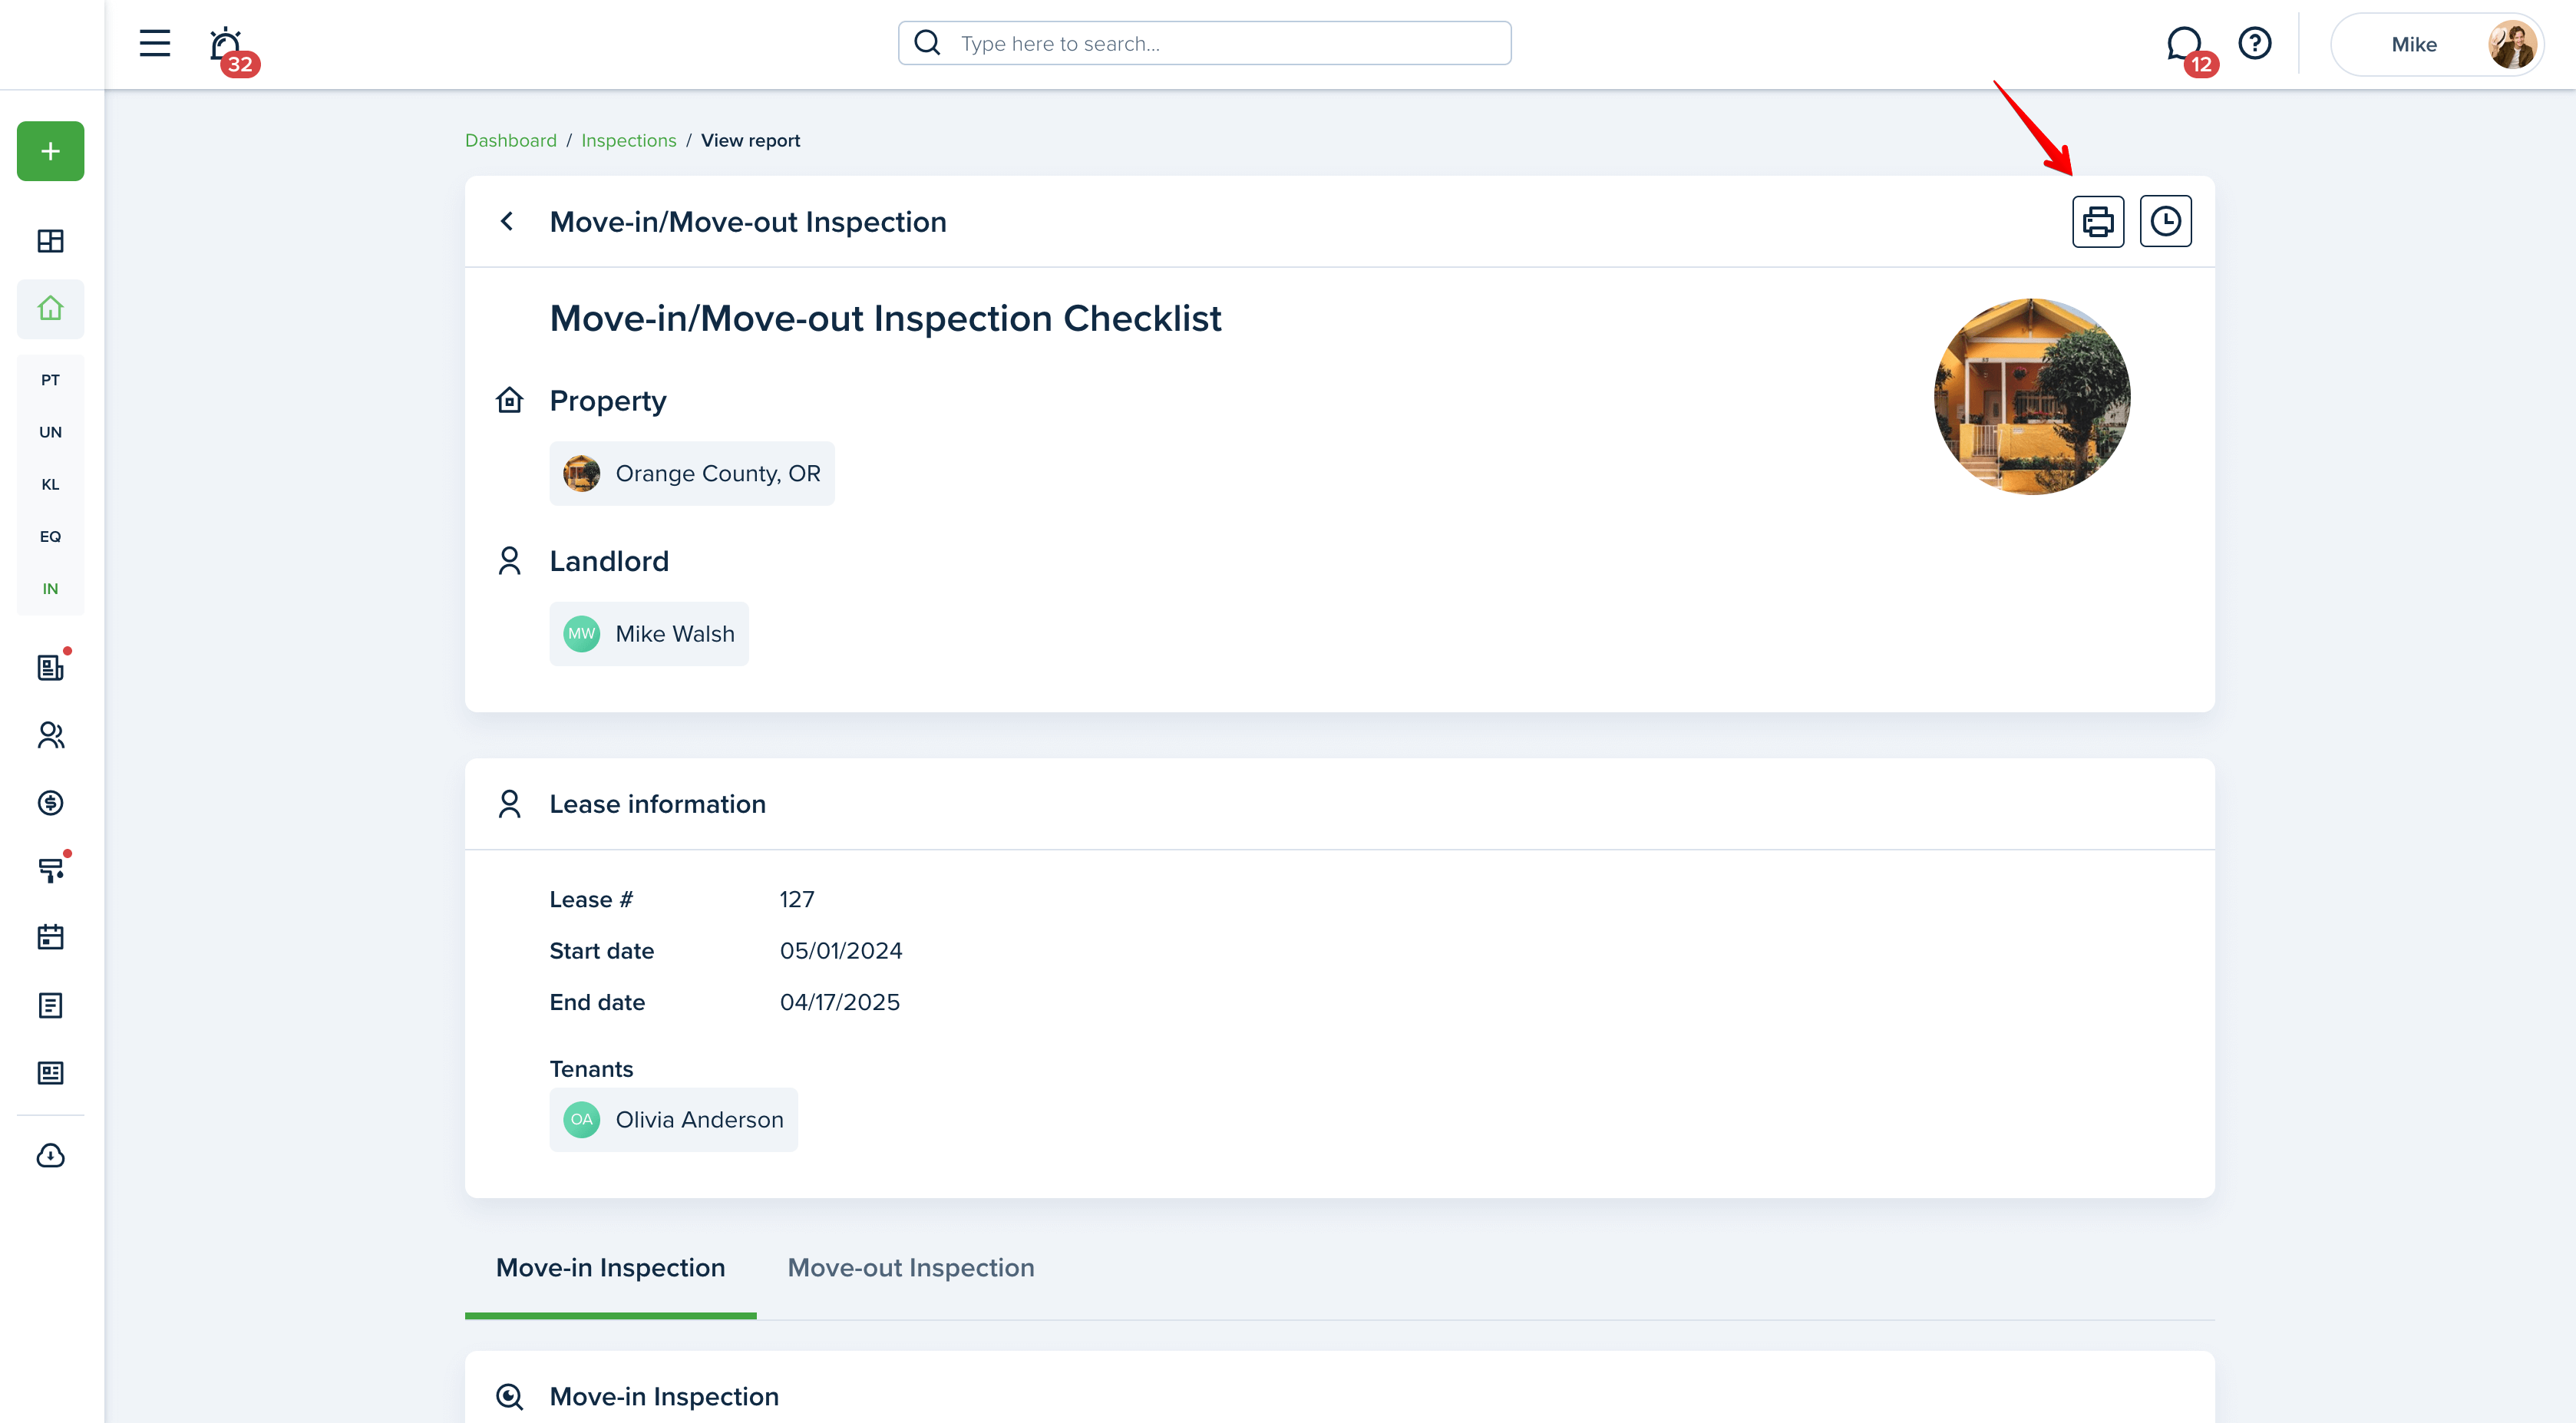Click the cloud download icon in sidebar
Viewport: 2576px width, 1423px height.
point(50,1155)
